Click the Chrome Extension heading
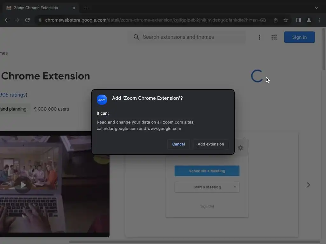 [46, 76]
